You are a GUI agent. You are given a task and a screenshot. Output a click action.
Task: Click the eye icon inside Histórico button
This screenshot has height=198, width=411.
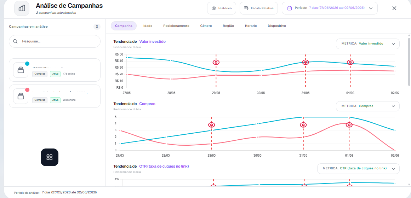pos(214,8)
